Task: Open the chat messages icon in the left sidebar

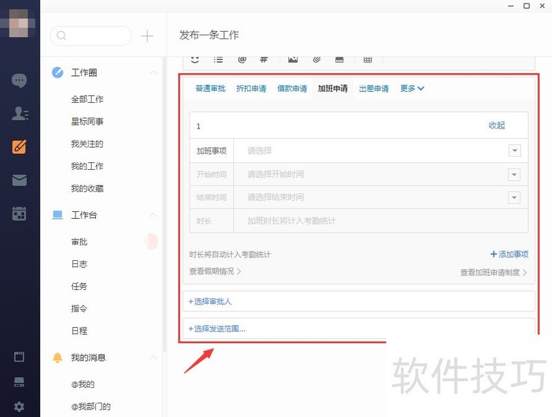Action: click(x=19, y=80)
